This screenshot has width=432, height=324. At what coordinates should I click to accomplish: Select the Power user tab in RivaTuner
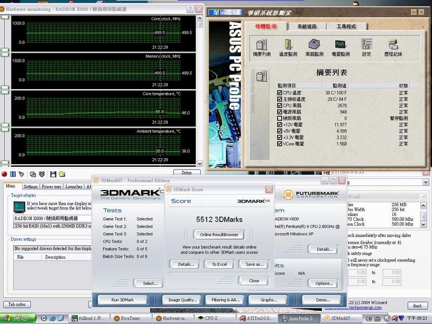[x=51, y=186]
